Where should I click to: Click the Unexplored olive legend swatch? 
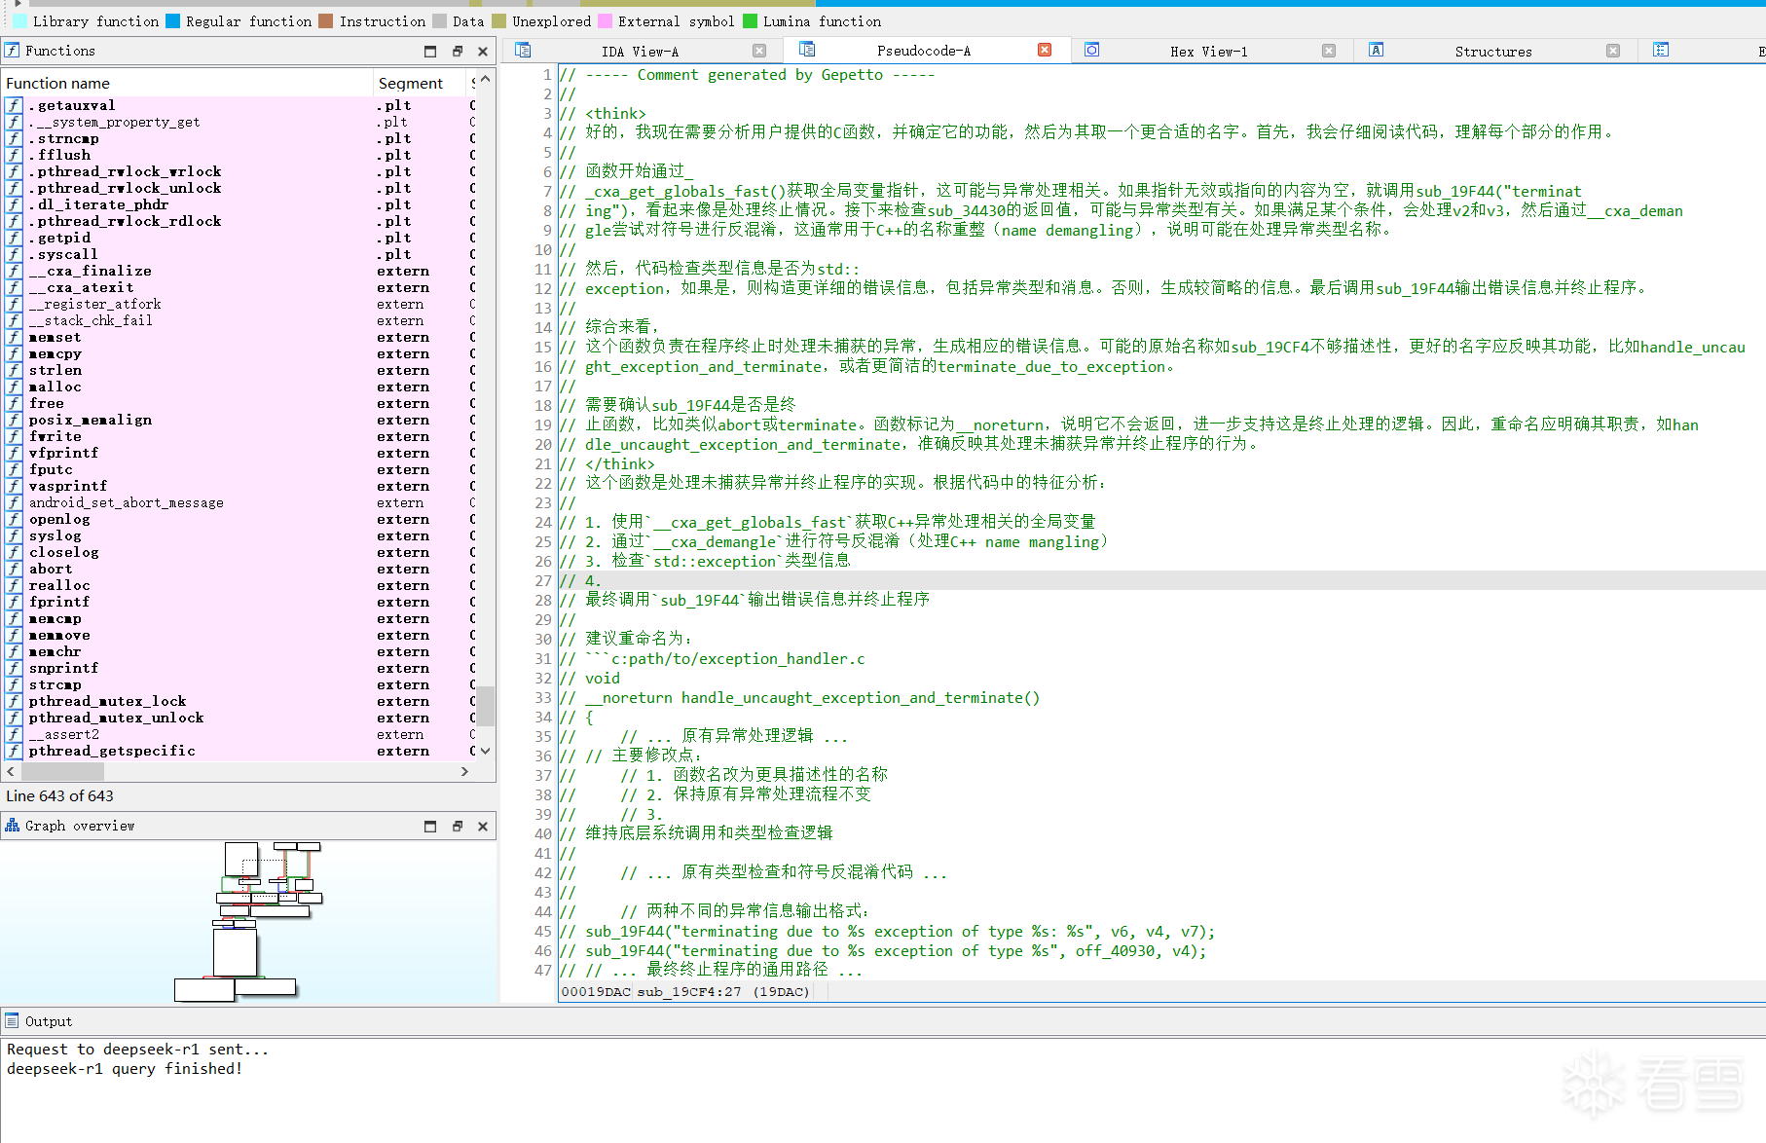pos(499,20)
